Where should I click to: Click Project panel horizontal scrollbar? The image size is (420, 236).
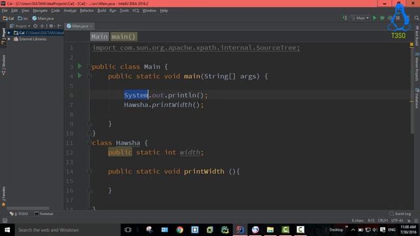pyautogui.click(x=28, y=208)
